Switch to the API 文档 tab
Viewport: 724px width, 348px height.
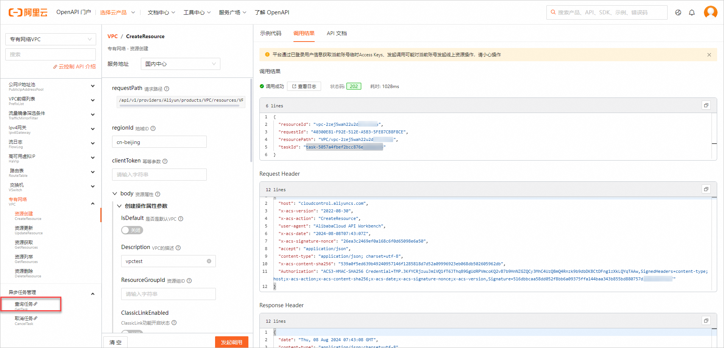[x=337, y=33]
